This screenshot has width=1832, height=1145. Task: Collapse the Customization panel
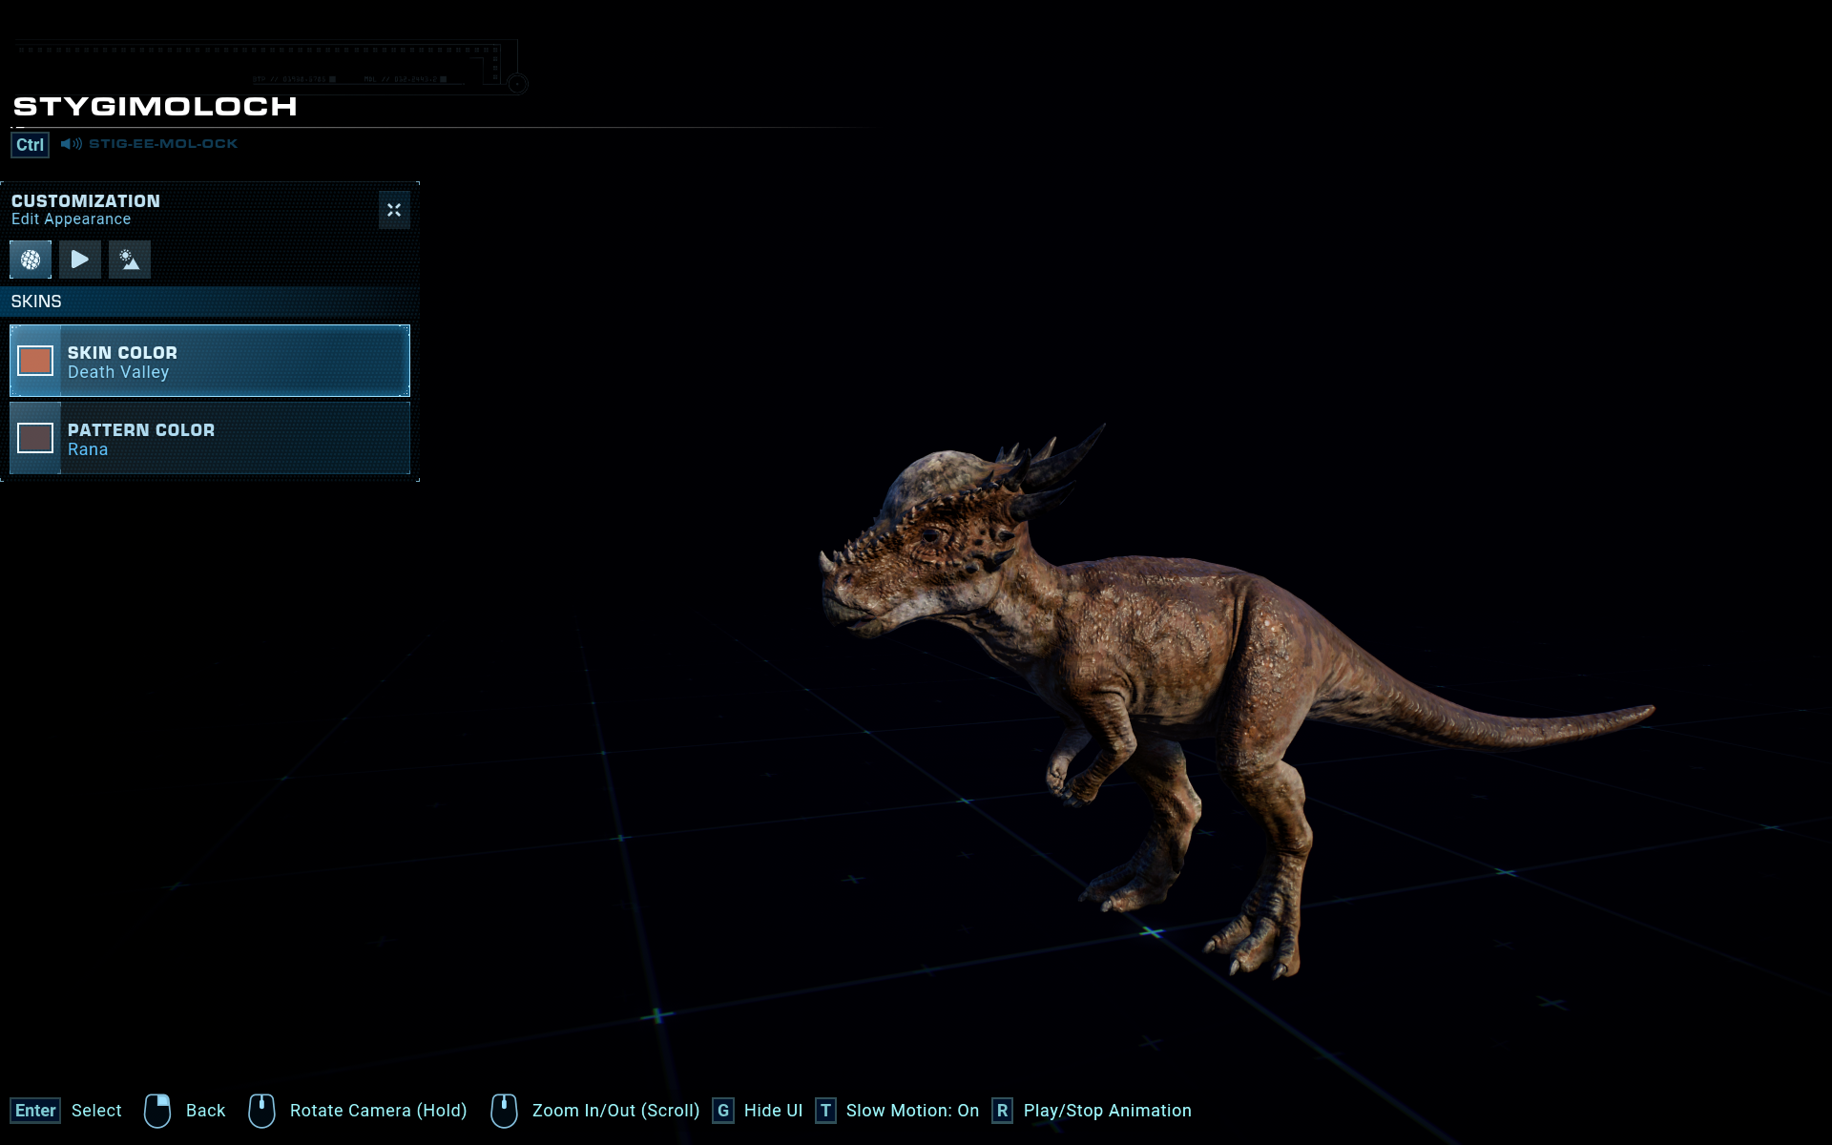point(394,210)
